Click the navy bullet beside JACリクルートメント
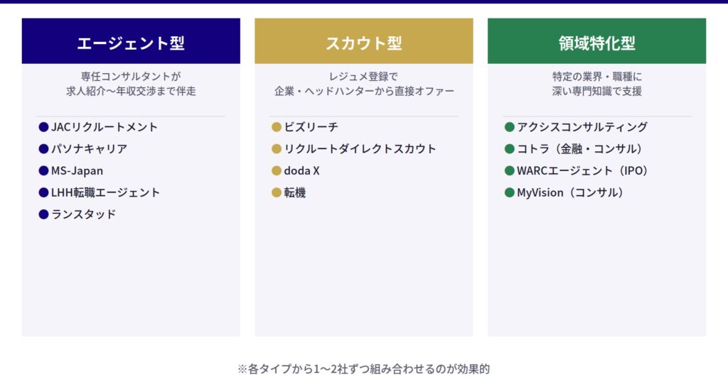This screenshot has width=728, height=382. (x=43, y=127)
